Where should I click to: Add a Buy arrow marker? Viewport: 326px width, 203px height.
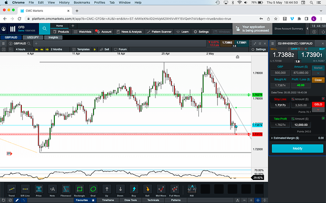coord(134,189)
